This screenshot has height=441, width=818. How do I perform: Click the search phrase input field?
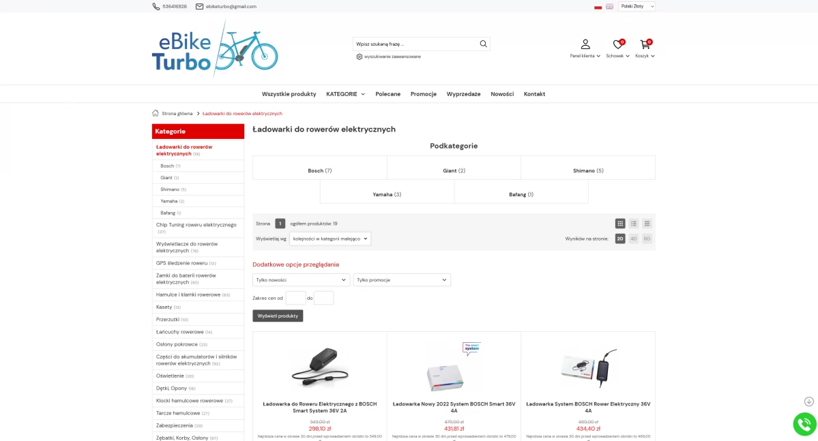coord(415,44)
